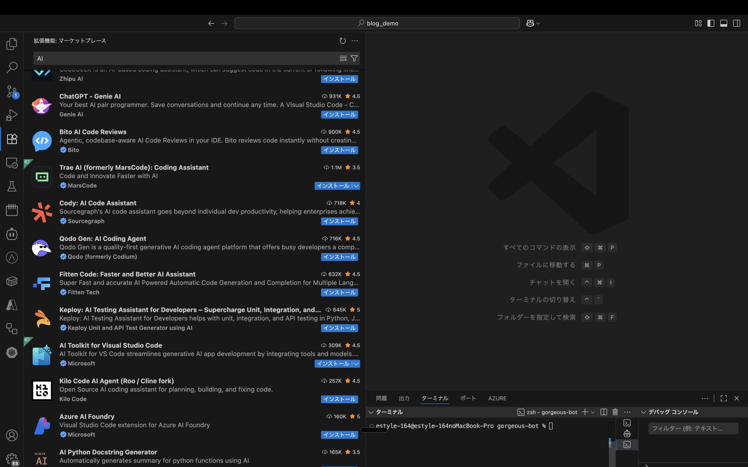748x467 pixels.
Task: Customize layout icon in title bar
Action: (x=698, y=23)
